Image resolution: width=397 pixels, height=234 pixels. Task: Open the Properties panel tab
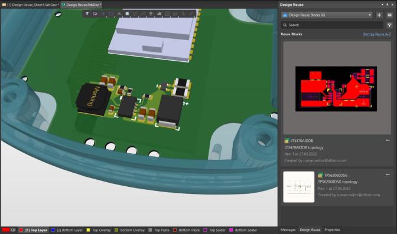click(332, 230)
